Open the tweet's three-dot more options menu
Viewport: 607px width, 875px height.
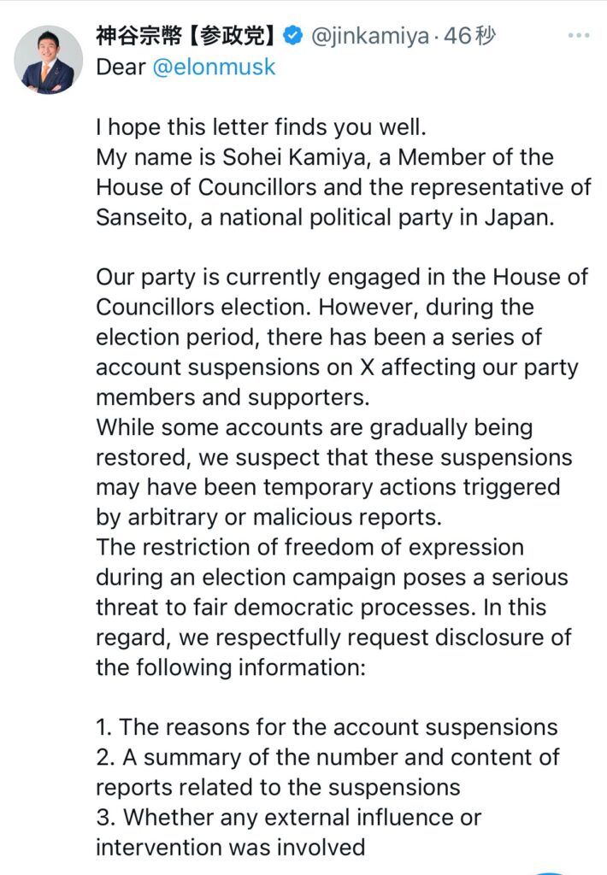(579, 36)
